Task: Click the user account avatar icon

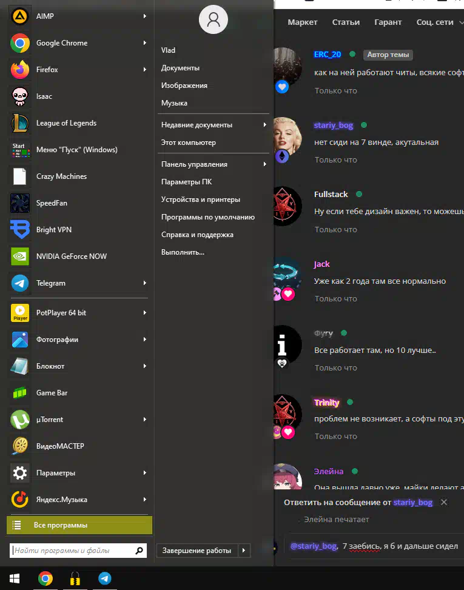Action: 214,19
